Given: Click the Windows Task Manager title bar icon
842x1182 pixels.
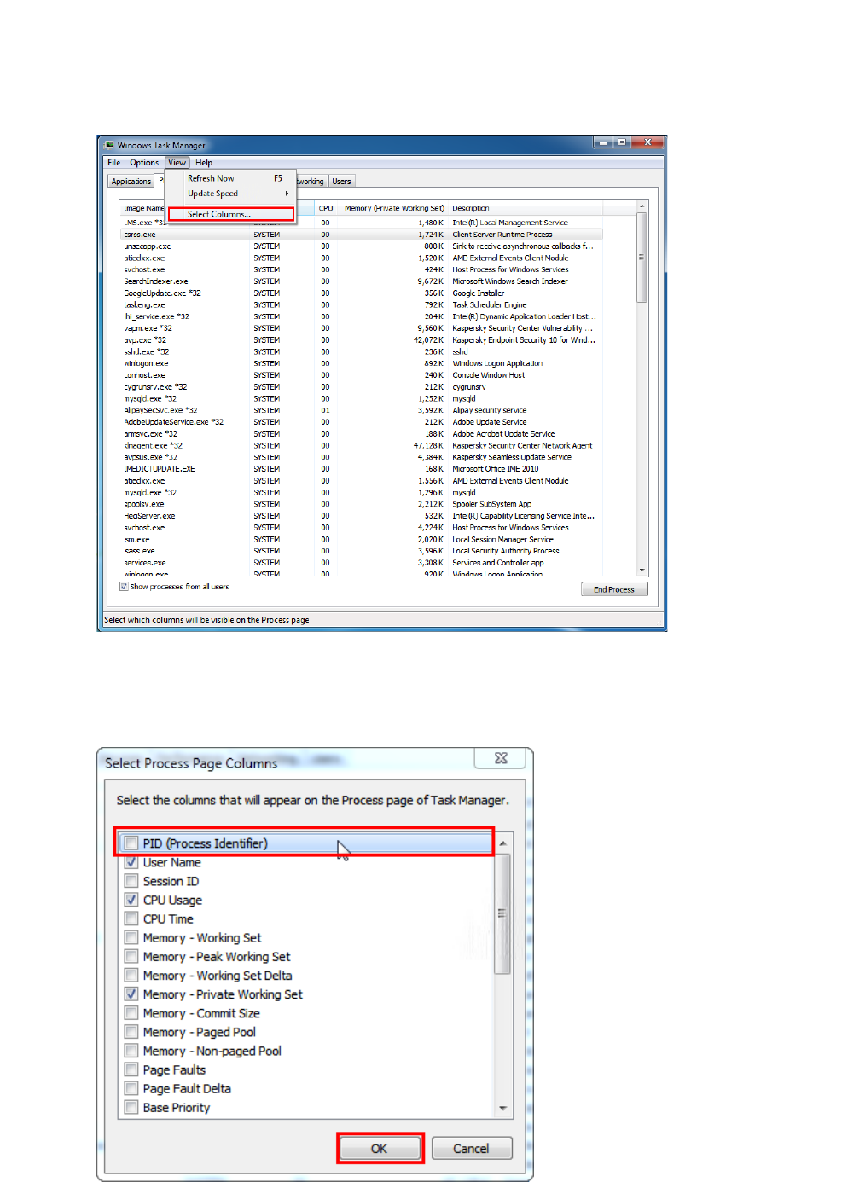Looking at the screenshot, I should [108, 145].
